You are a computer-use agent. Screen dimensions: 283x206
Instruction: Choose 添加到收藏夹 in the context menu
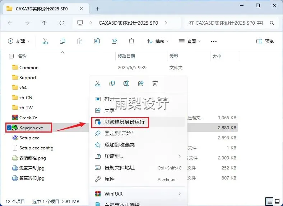pyautogui.click(x=138, y=145)
